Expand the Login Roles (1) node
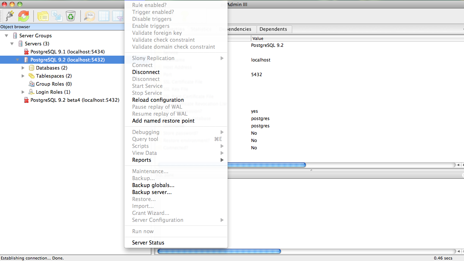 (23, 92)
